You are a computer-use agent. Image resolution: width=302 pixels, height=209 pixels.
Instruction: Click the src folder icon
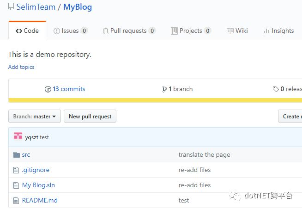point(17,154)
